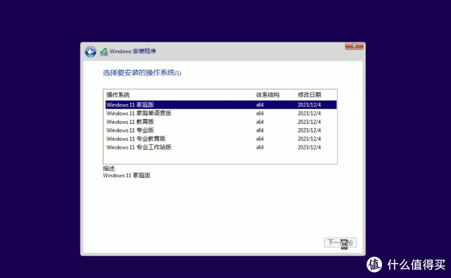Click the Windows 安装程序 title text
The image size is (451, 278).
(x=133, y=51)
